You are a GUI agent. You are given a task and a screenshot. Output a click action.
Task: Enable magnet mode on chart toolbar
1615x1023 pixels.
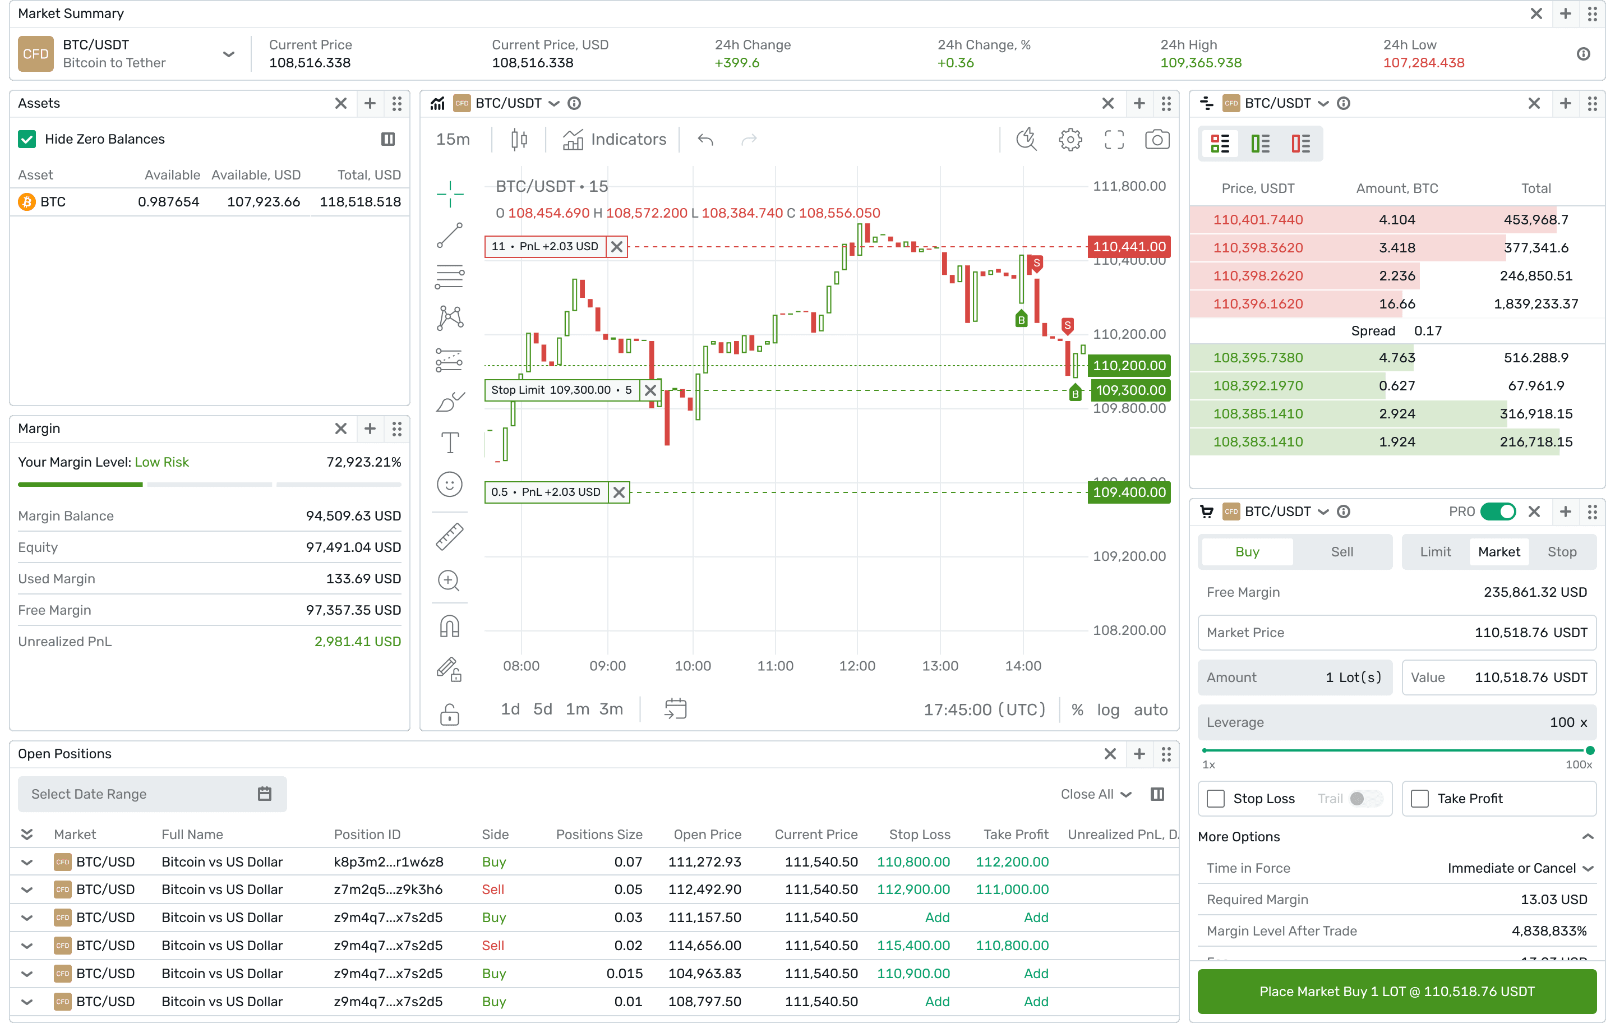click(x=449, y=626)
